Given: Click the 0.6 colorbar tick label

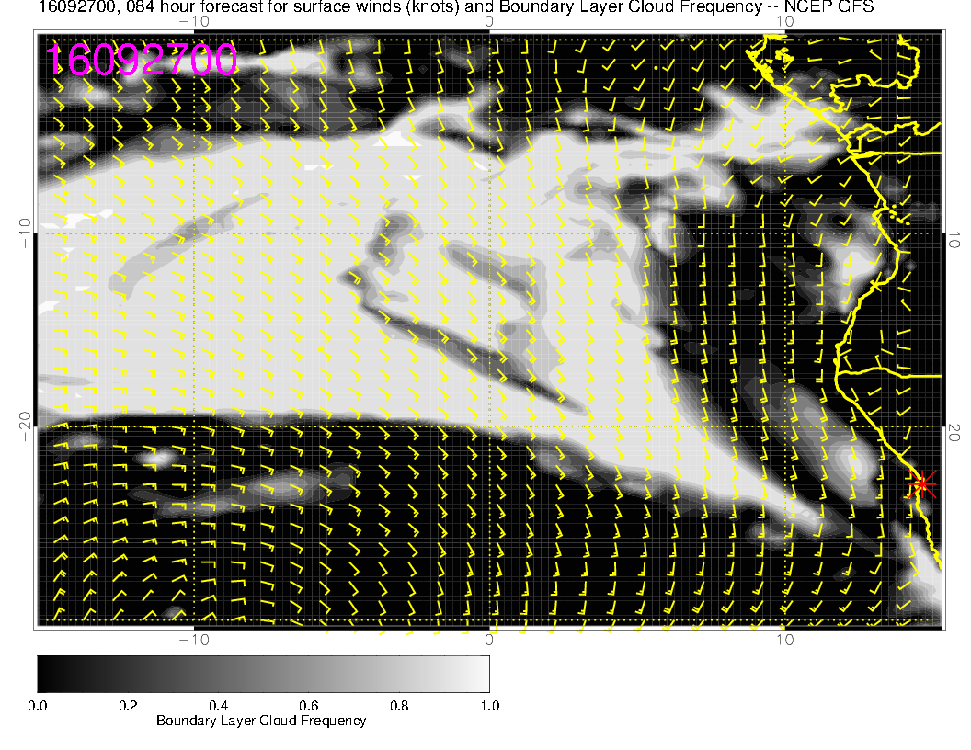Looking at the screenshot, I should click(308, 705).
